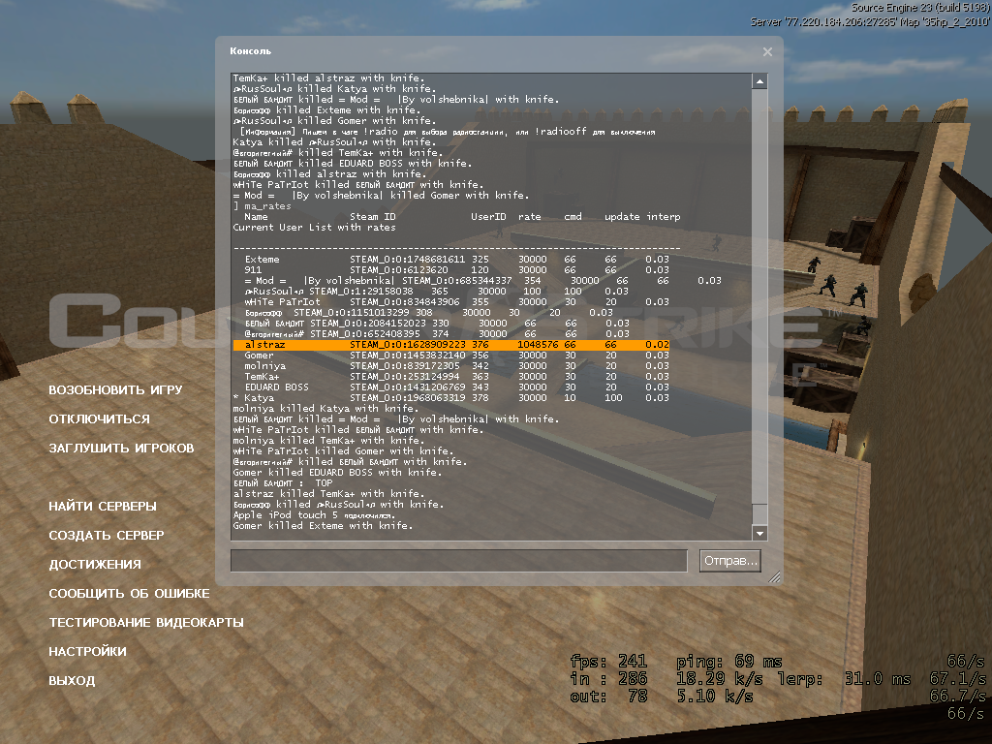Click the Gomer row with STEAM_0:0:1453832140
Screen dimensions: 992x744
pyautogui.click(x=457, y=356)
